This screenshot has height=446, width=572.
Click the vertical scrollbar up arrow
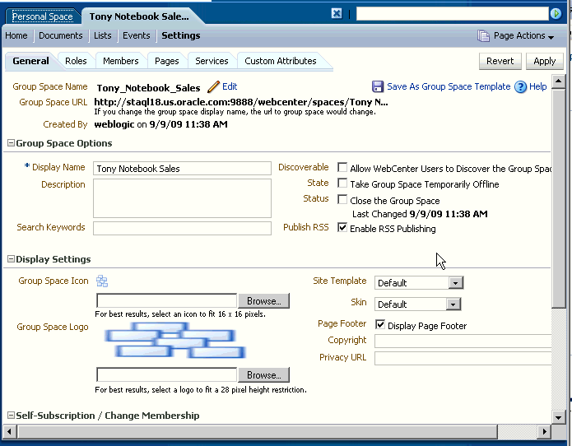pos(558,81)
